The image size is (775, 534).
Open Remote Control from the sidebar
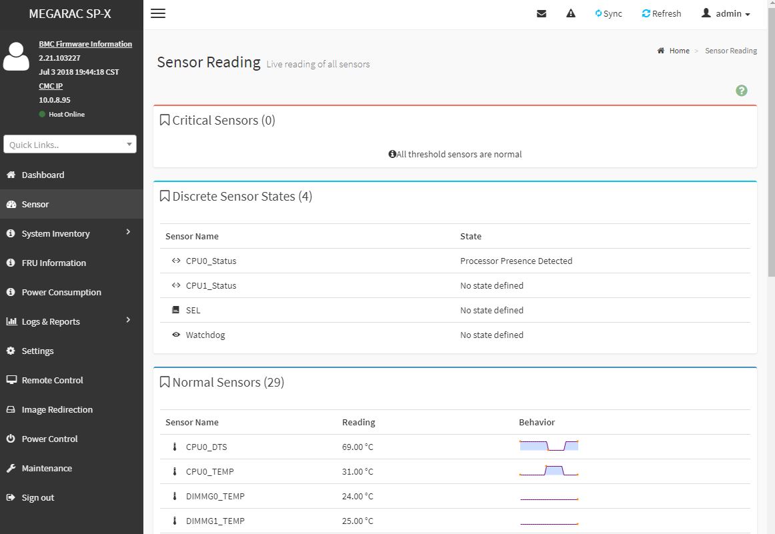pos(52,380)
